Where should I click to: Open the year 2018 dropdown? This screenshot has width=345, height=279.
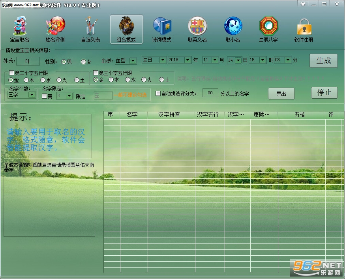coord(187,60)
